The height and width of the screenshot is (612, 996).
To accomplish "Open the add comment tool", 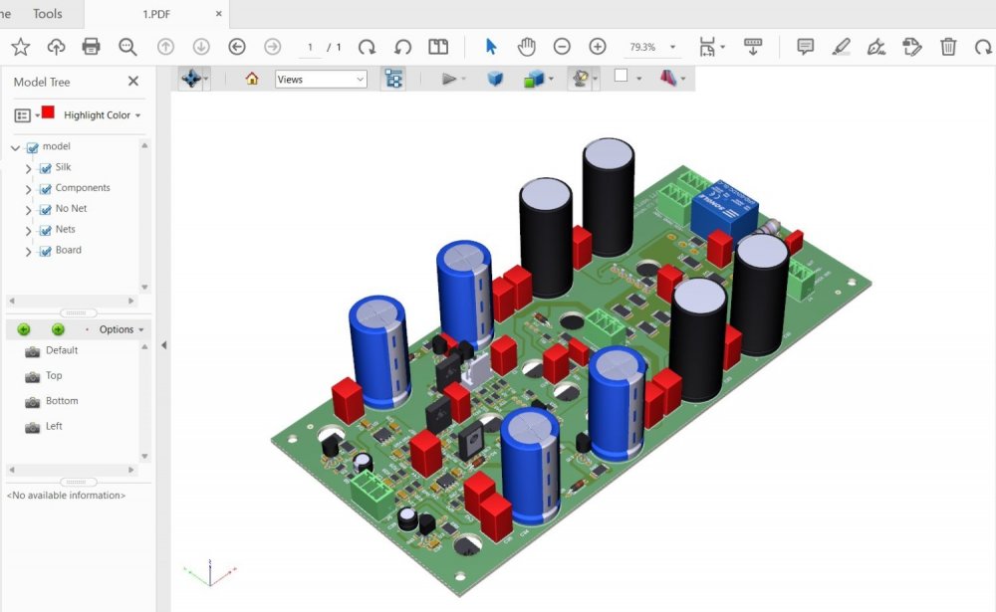I will (x=806, y=47).
